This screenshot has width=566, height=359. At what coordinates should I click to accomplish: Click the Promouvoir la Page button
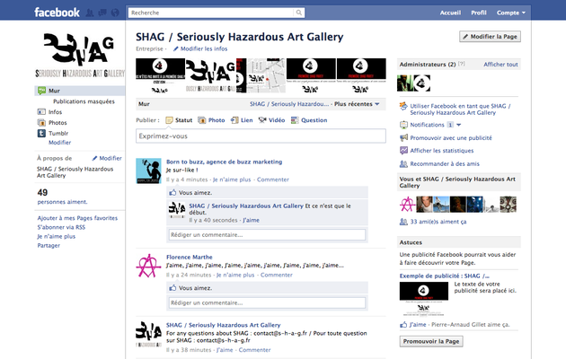point(431,341)
